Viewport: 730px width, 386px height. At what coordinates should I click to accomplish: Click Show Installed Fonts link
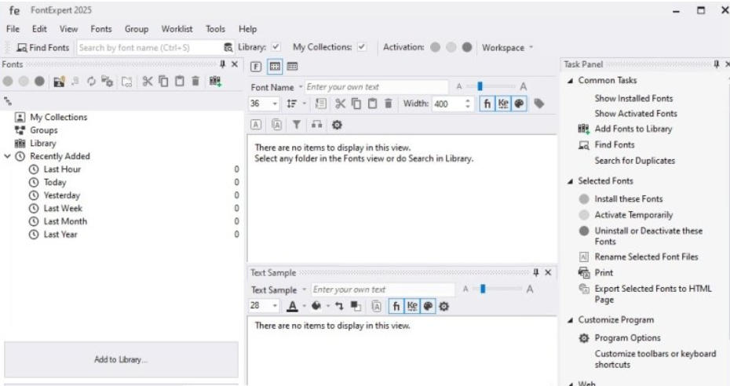[x=633, y=98]
